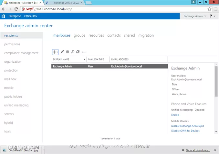
Task: Open the new mailbox plus button
Action: point(54,52)
